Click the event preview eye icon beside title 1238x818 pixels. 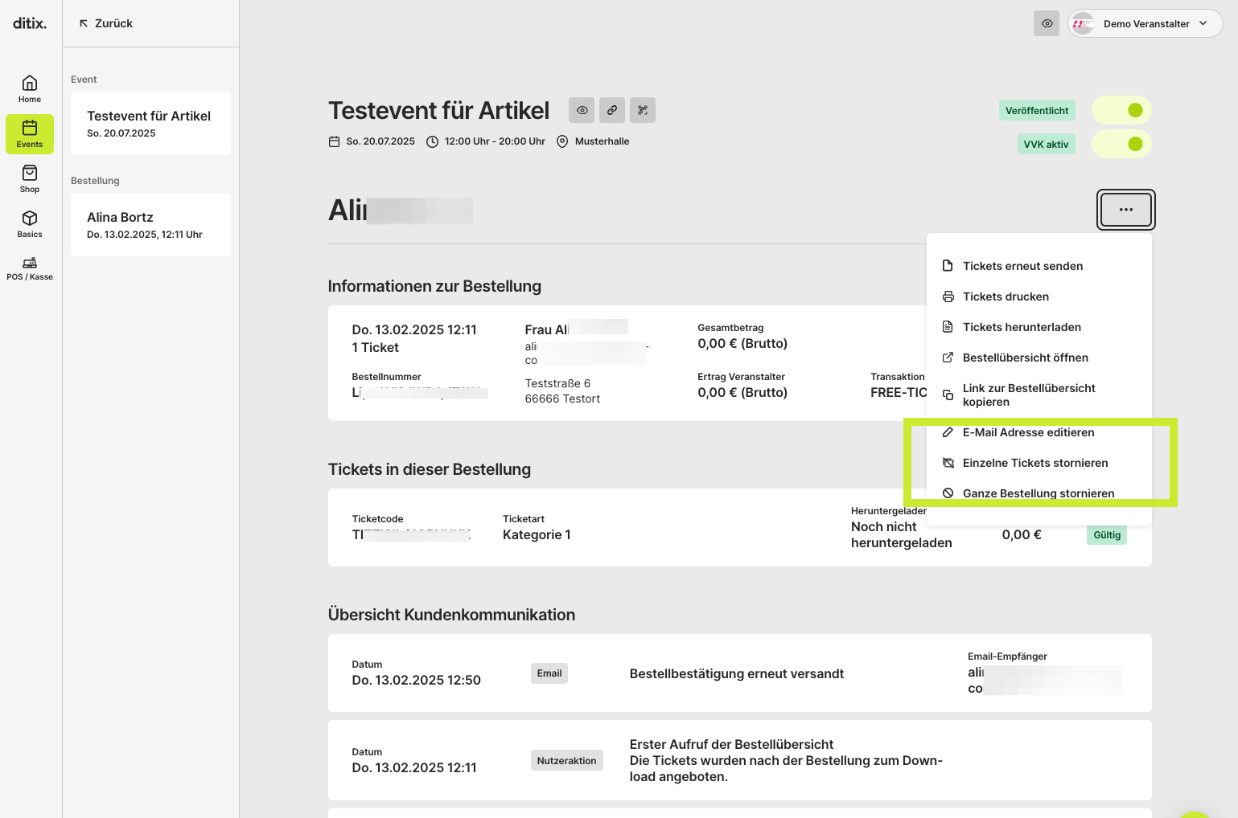pos(582,110)
